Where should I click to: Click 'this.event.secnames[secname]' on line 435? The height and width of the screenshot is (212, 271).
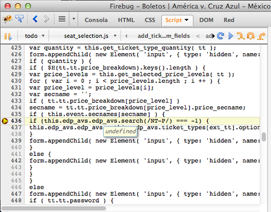pos(99,114)
